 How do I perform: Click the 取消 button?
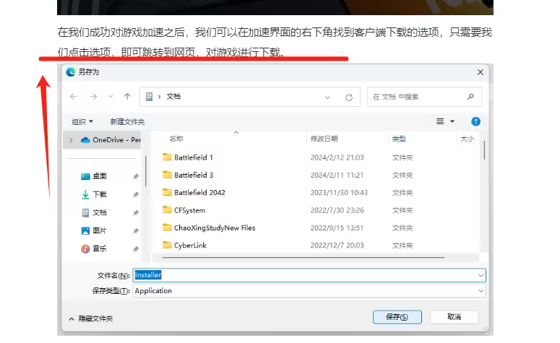pos(455,317)
